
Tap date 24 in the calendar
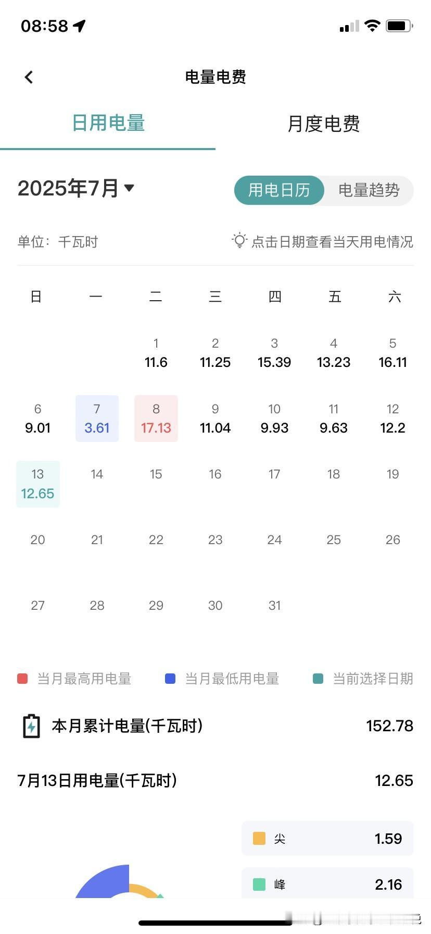(274, 540)
